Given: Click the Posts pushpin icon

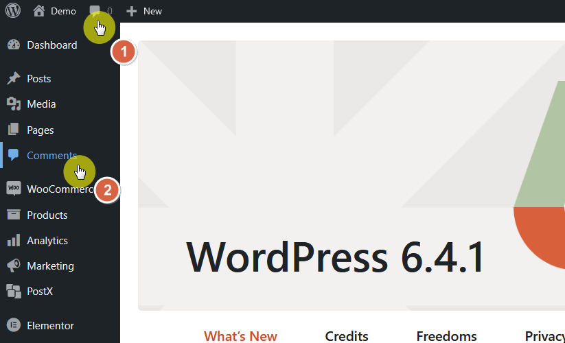Looking at the screenshot, I should click(x=14, y=78).
